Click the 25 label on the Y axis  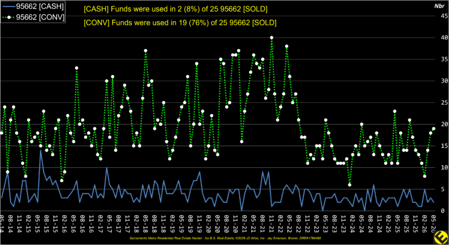tap(444, 102)
